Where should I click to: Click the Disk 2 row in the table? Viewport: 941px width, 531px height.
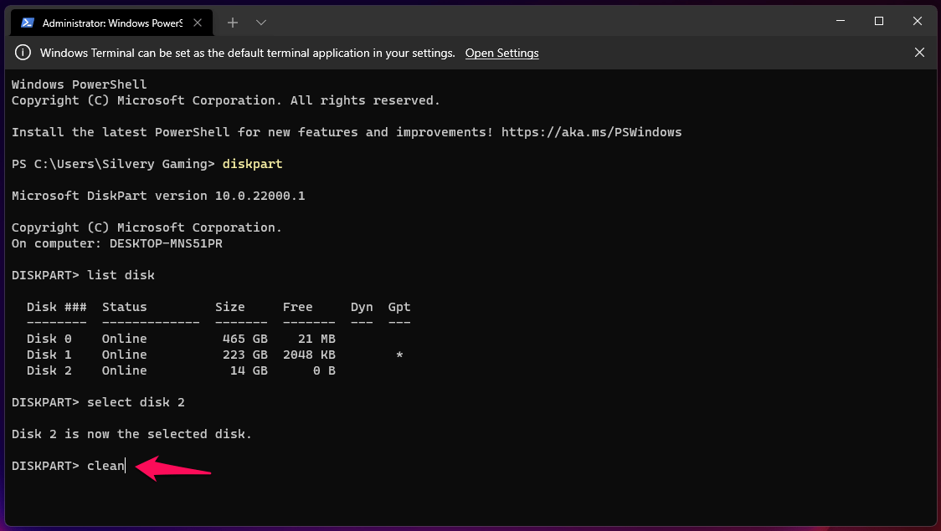[180, 370]
